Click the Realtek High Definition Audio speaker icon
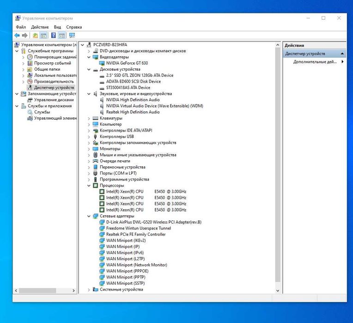Image resolution: width=353 pixels, height=323 pixels. click(x=102, y=112)
